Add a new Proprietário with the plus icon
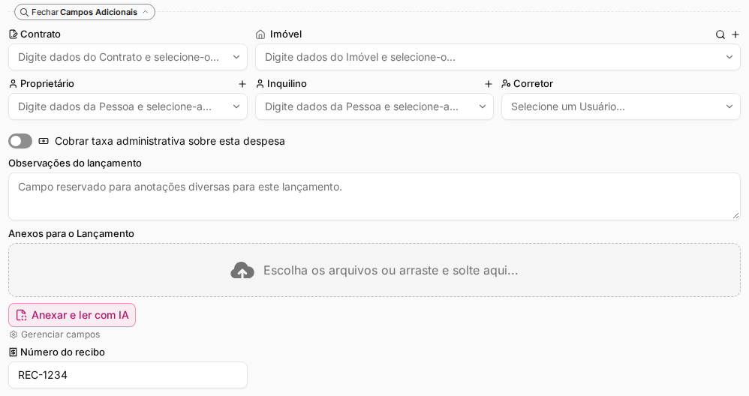Viewport: 749px width, 396px height. [242, 84]
